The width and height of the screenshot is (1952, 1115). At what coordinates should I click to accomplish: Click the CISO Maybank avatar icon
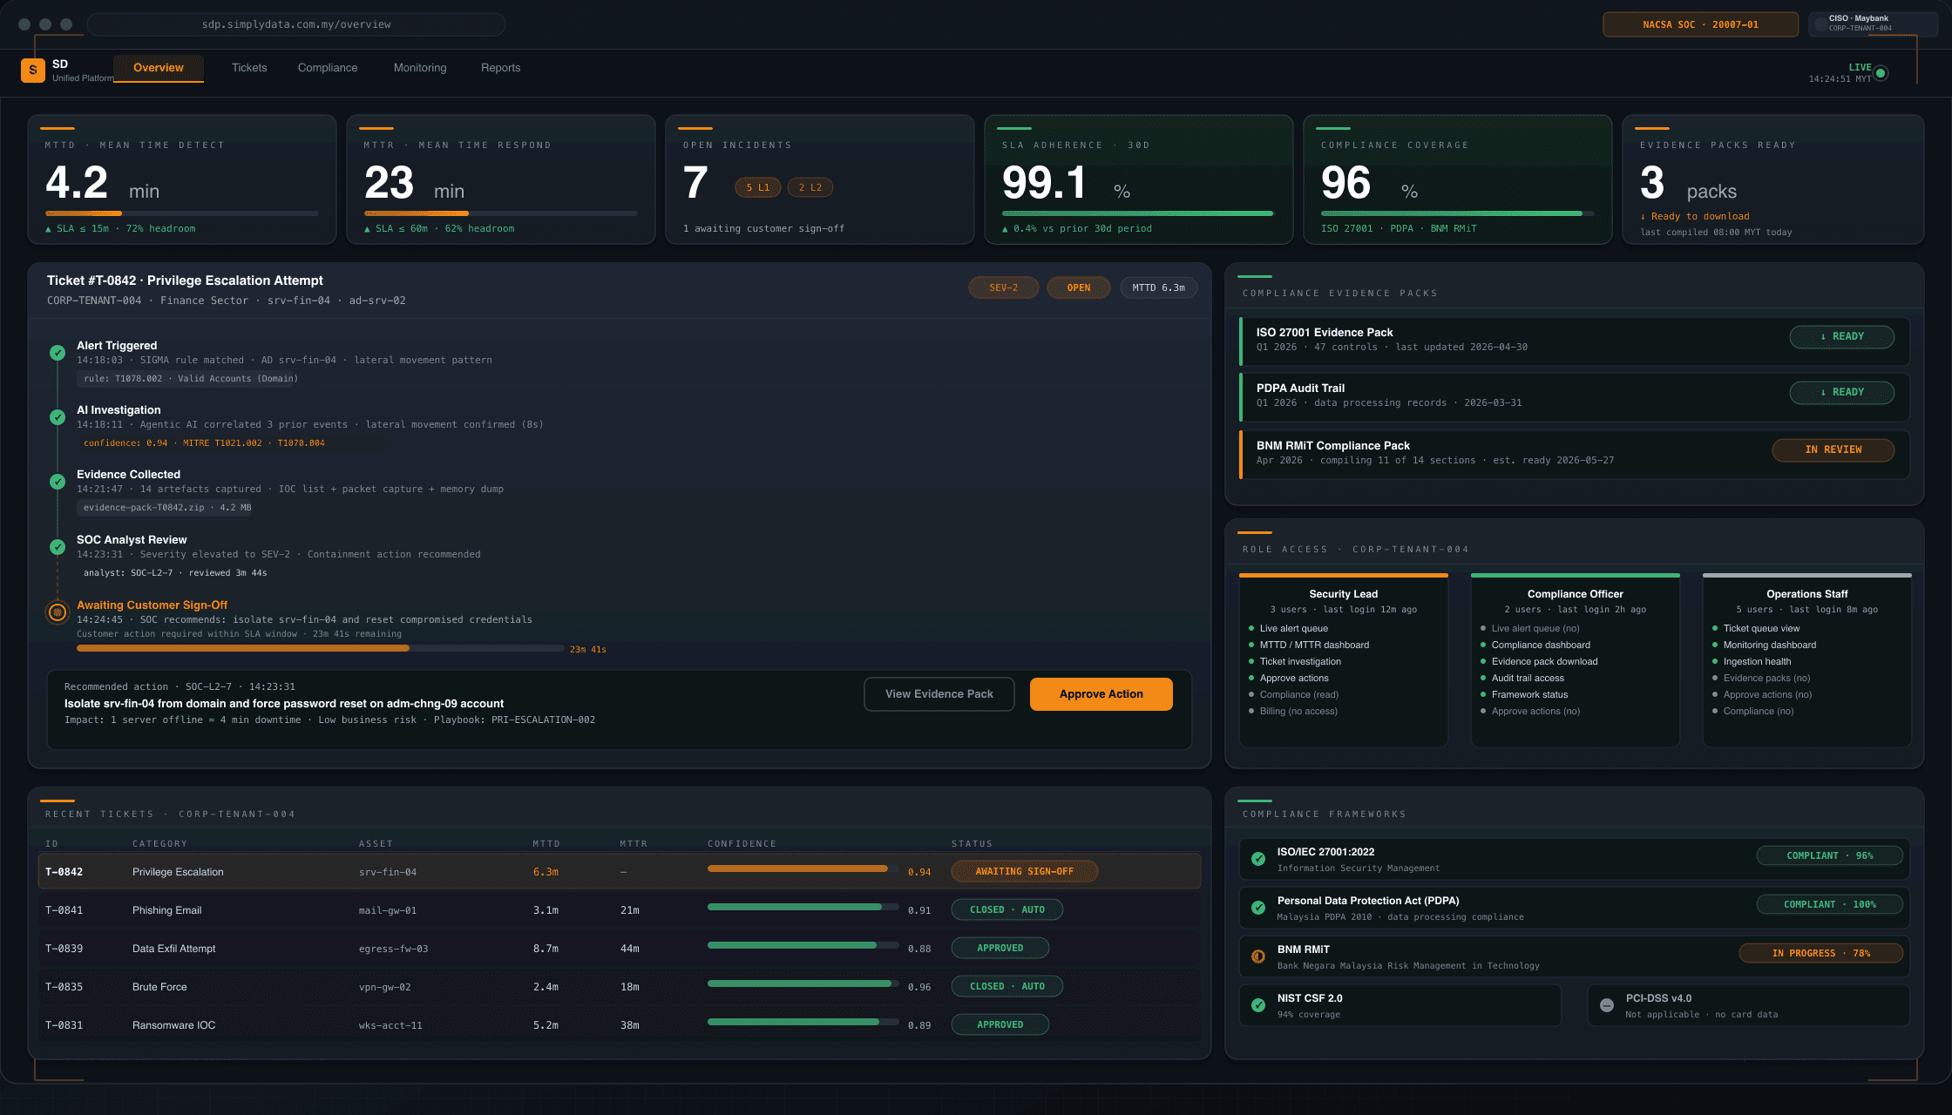1820,24
